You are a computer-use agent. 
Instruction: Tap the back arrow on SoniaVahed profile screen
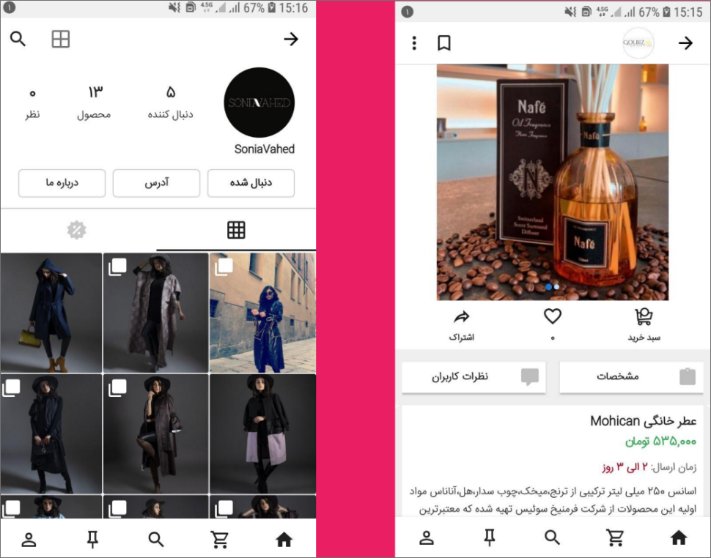click(x=291, y=39)
